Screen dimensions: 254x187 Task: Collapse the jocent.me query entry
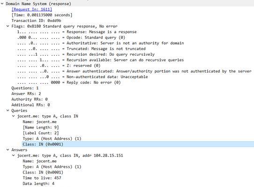tap(14, 116)
